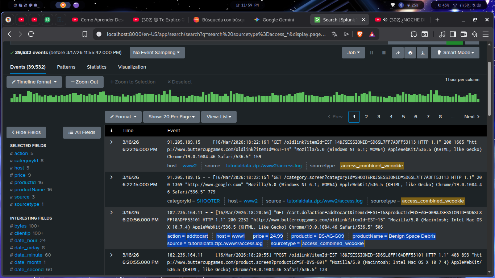Switch to the Visualization tab
Viewport: 495px width, 278px height.
tap(132, 67)
